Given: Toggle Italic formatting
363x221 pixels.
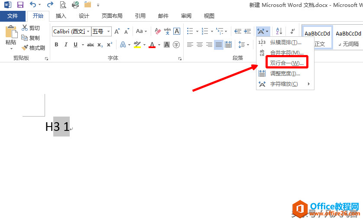Looking at the screenshot, I should pyautogui.click(x=66, y=45).
